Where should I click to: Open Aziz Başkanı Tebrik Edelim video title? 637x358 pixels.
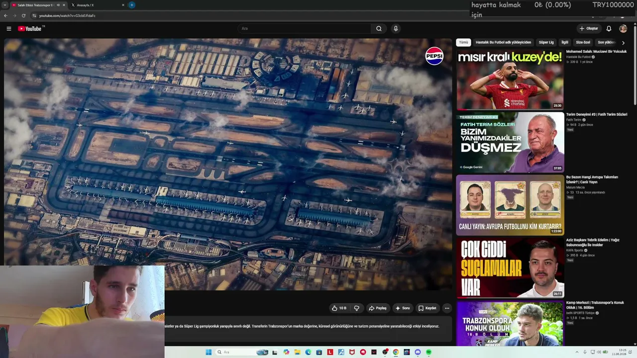click(x=593, y=242)
